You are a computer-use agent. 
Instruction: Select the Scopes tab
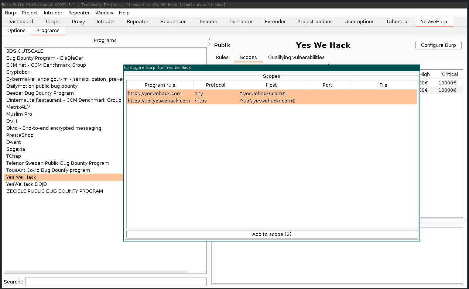pos(248,58)
